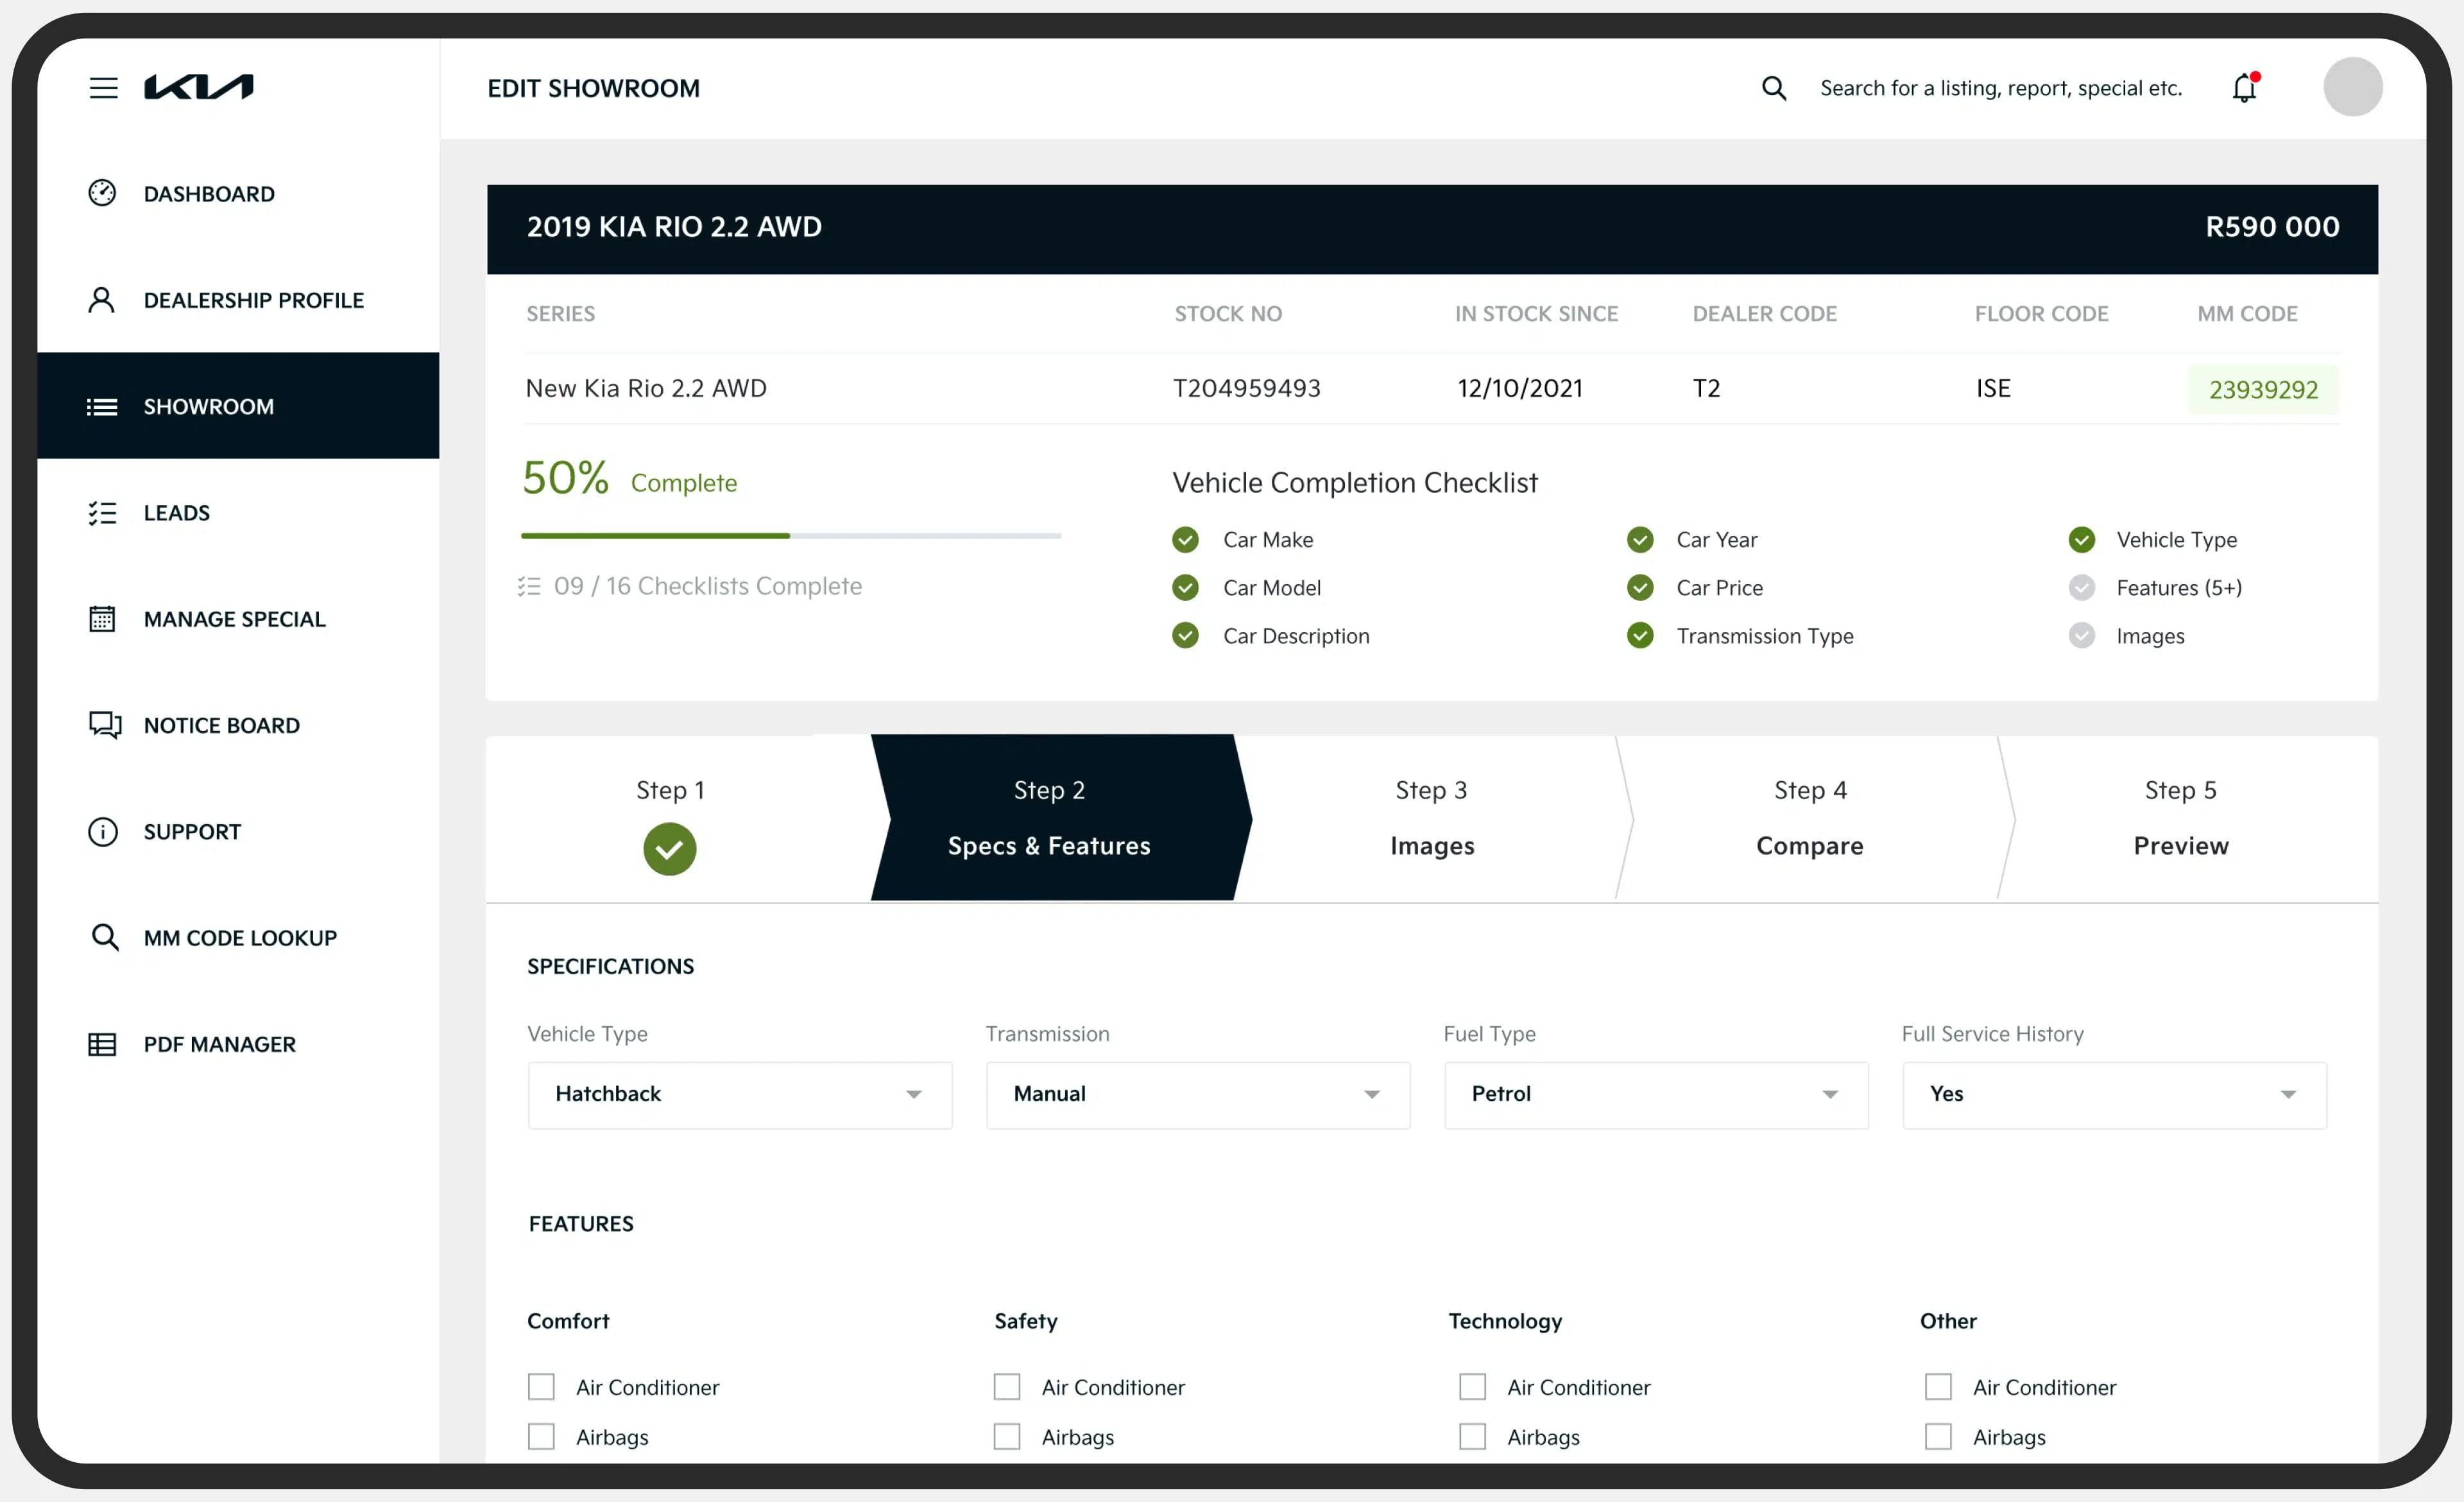Click the Kia logo
Viewport: 2464px width, 1502px height.
199,87
